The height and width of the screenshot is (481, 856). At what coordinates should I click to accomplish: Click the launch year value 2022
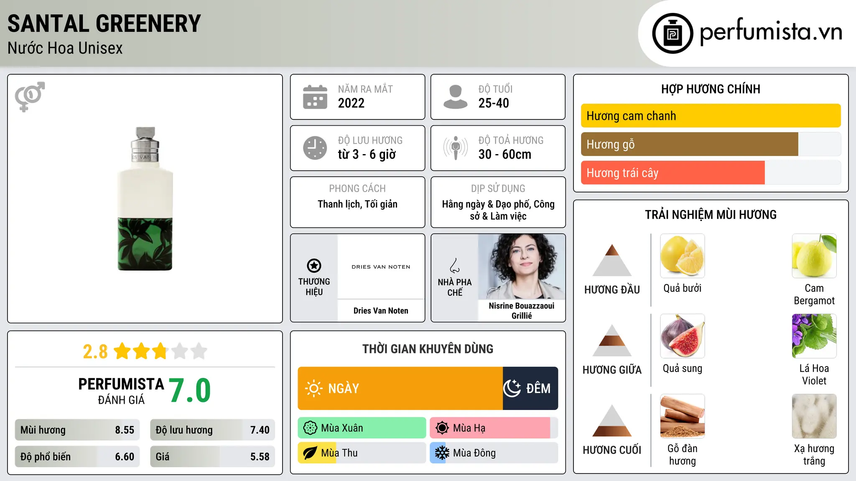pos(351,103)
